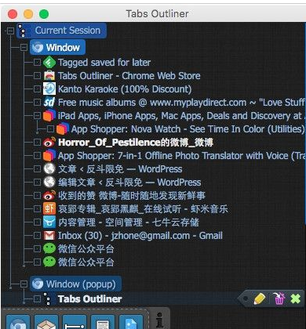The width and height of the screenshot is (306, 329).
Task: Click the dotted tree icon on Current Session
Action: [23, 31]
